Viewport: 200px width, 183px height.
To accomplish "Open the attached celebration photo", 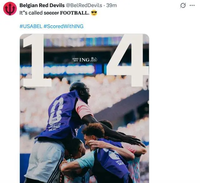I will pyautogui.click(x=84, y=108).
